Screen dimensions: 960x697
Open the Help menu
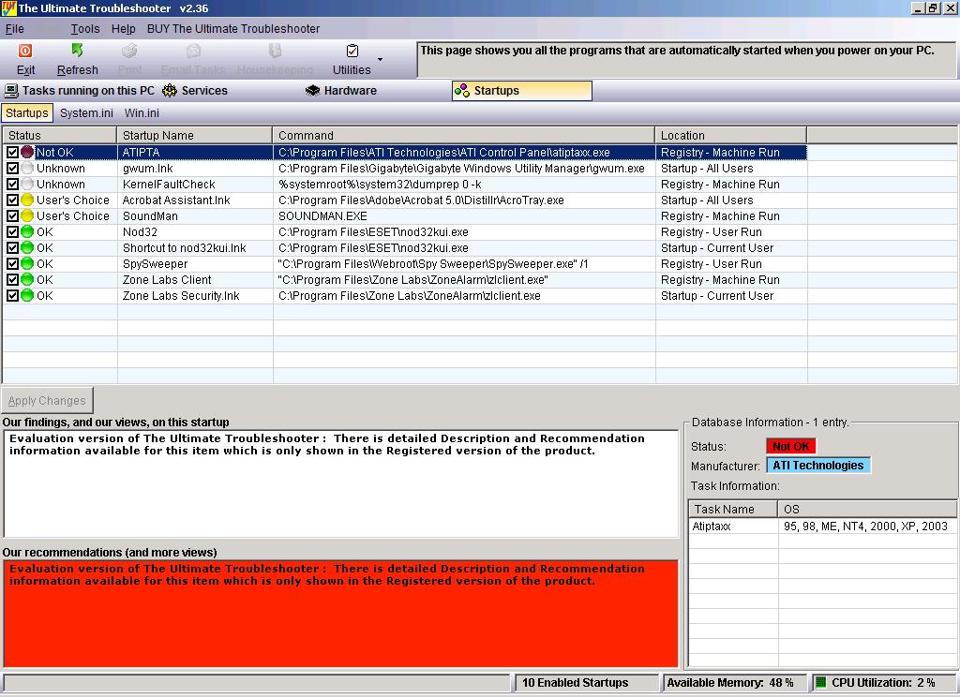[123, 29]
